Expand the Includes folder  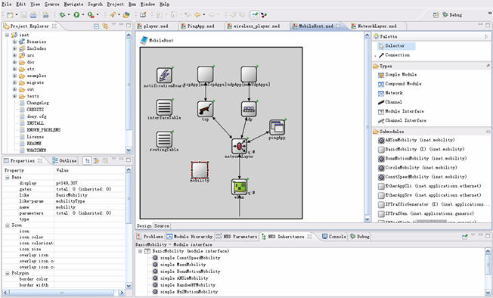pos(14,48)
